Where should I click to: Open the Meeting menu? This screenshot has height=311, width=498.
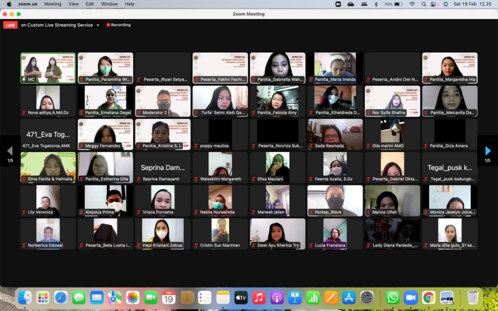coord(53,4)
